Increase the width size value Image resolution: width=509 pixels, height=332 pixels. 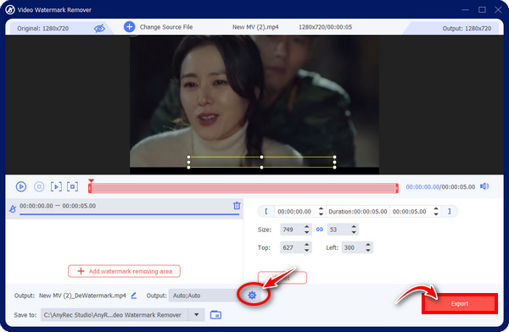coord(307,227)
